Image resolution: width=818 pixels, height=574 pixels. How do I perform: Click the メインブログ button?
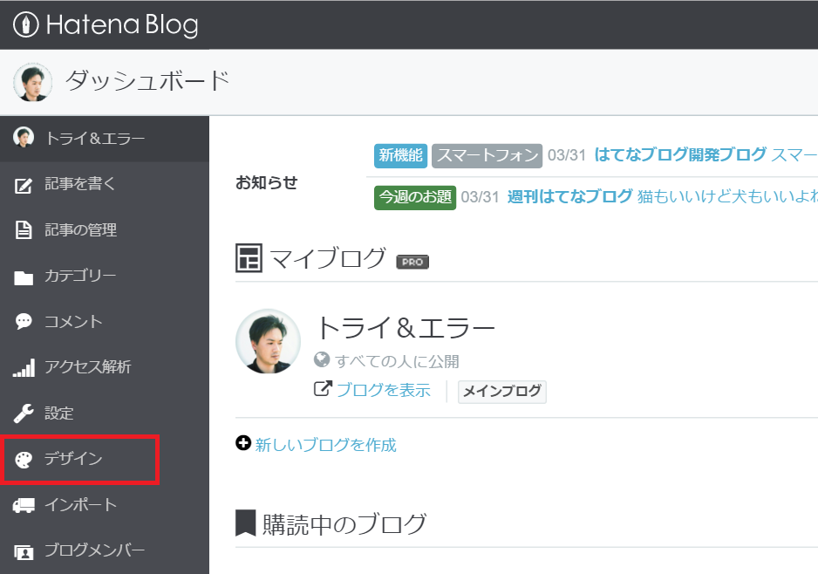tap(501, 392)
